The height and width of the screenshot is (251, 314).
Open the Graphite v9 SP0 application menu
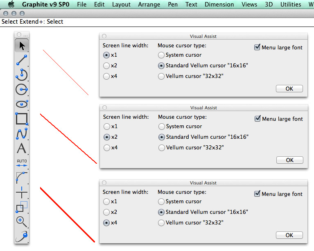click(46, 4)
